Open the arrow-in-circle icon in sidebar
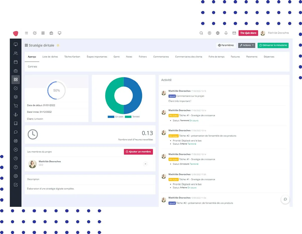Viewport: 302px width, 234px height. (x=16, y=150)
